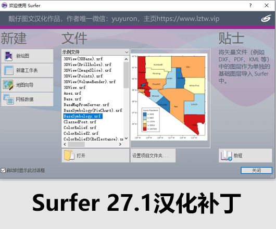Viewport: 276px width, 229px height.
Task: Click the 关闭 close button
Action: point(256,170)
